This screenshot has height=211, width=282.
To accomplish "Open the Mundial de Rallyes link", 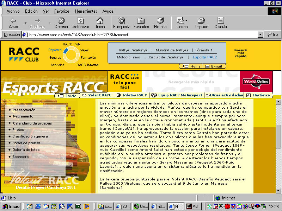I will (172, 50).
